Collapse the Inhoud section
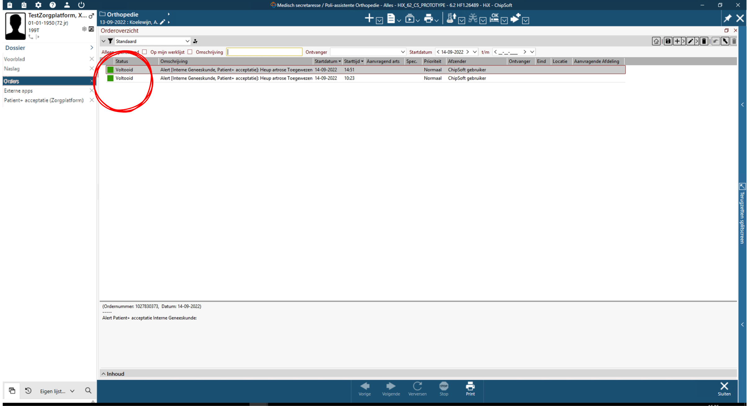Viewport: 750px width, 406px height. coord(104,374)
